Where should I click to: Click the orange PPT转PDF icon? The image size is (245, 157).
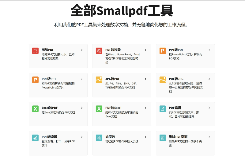click(163, 51)
